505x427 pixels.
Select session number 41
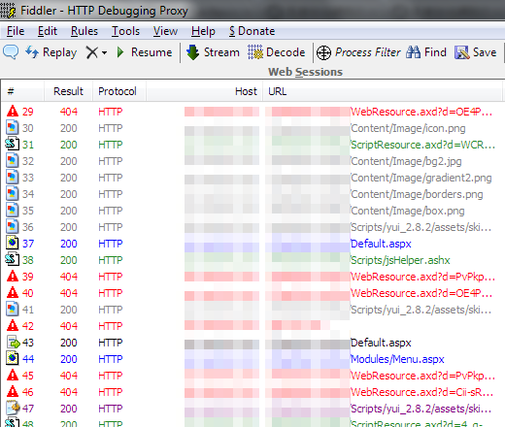pos(28,310)
